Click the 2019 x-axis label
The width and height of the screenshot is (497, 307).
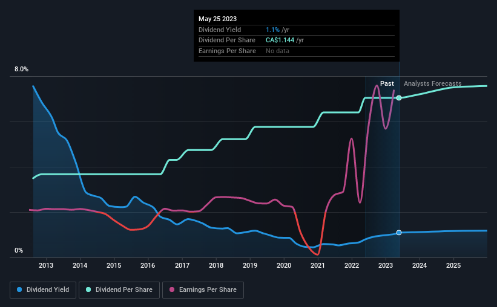pos(250,265)
